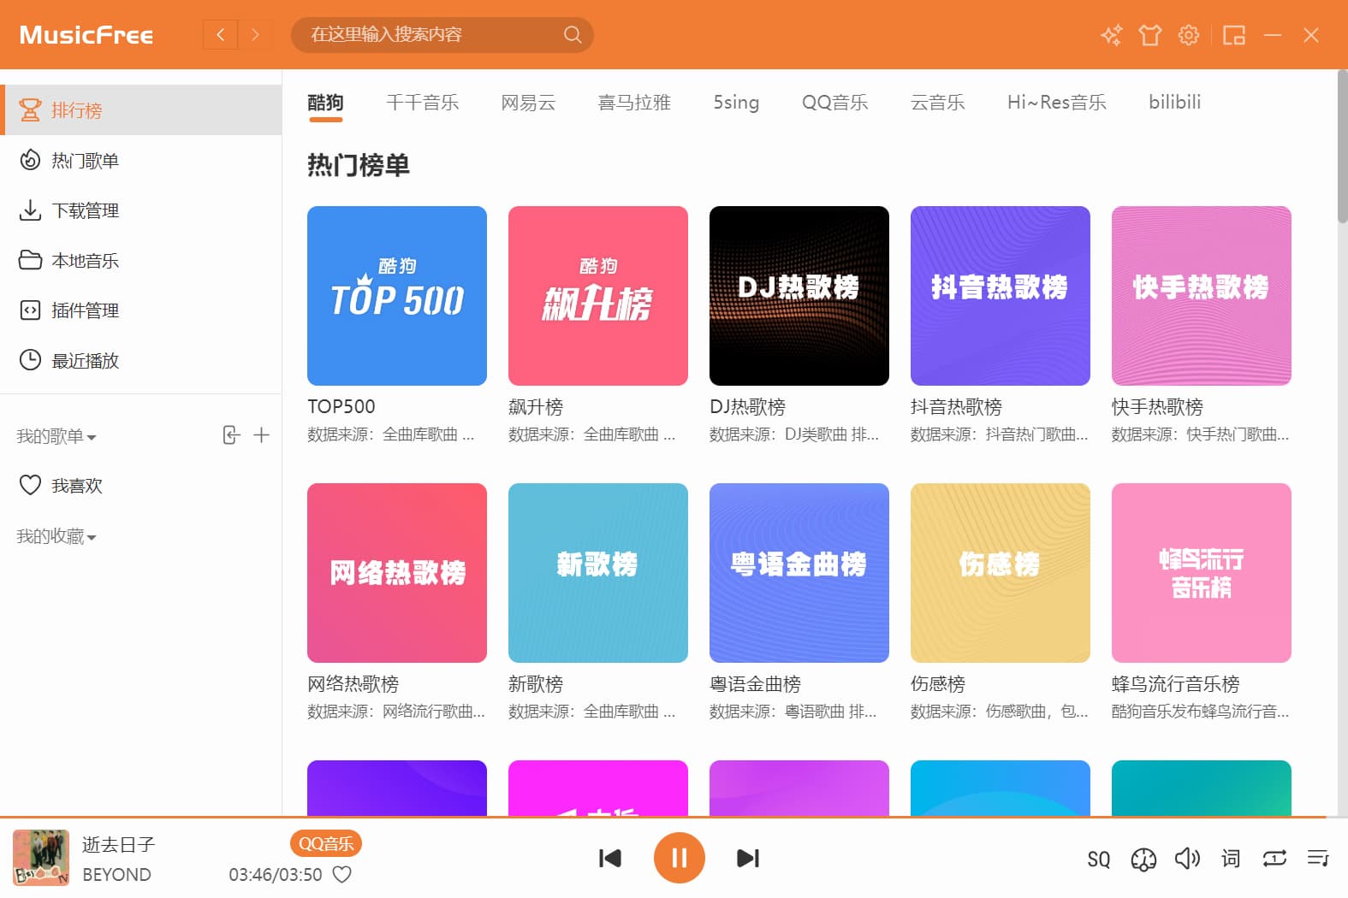Select the Hi~Res音乐 source tab
Viewport: 1348px width, 898px height.
click(x=1057, y=103)
